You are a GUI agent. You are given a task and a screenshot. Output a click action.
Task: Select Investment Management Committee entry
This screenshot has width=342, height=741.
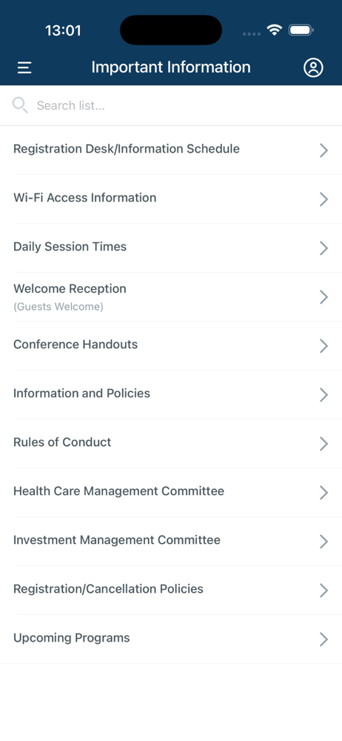(x=171, y=541)
